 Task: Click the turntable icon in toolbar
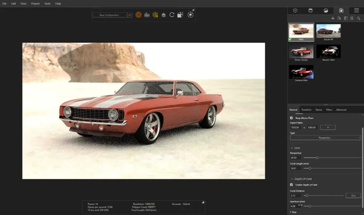pyautogui.click(x=147, y=15)
